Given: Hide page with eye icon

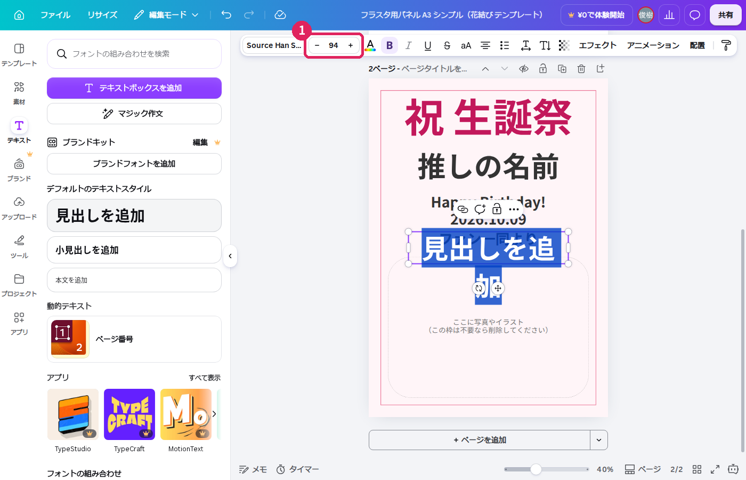Looking at the screenshot, I should click(524, 69).
